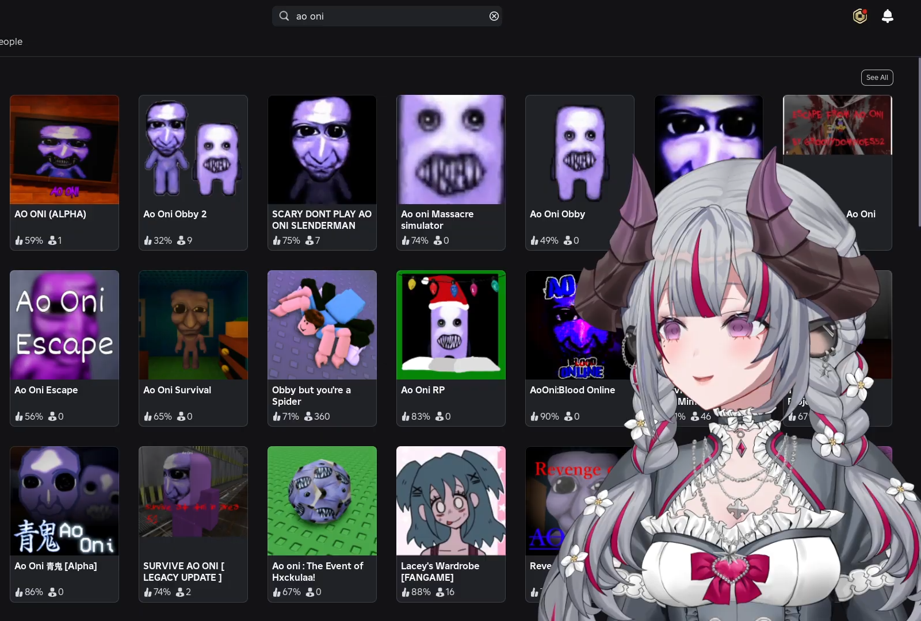Click thumbs-up icon on Massacre simulator card
921x621 pixels.
[406, 240]
